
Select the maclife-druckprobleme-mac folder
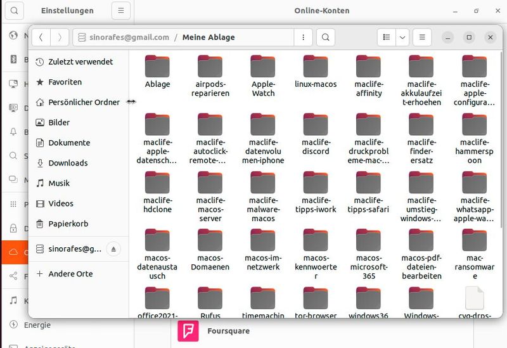[x=369, y=139]
